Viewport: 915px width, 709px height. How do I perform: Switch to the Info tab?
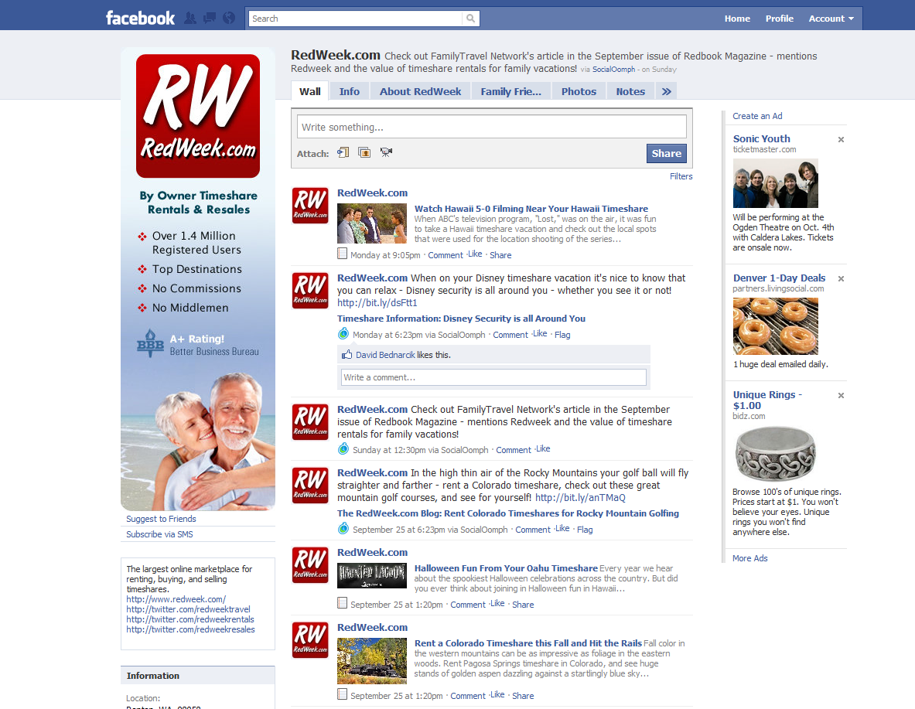point(350,91)
